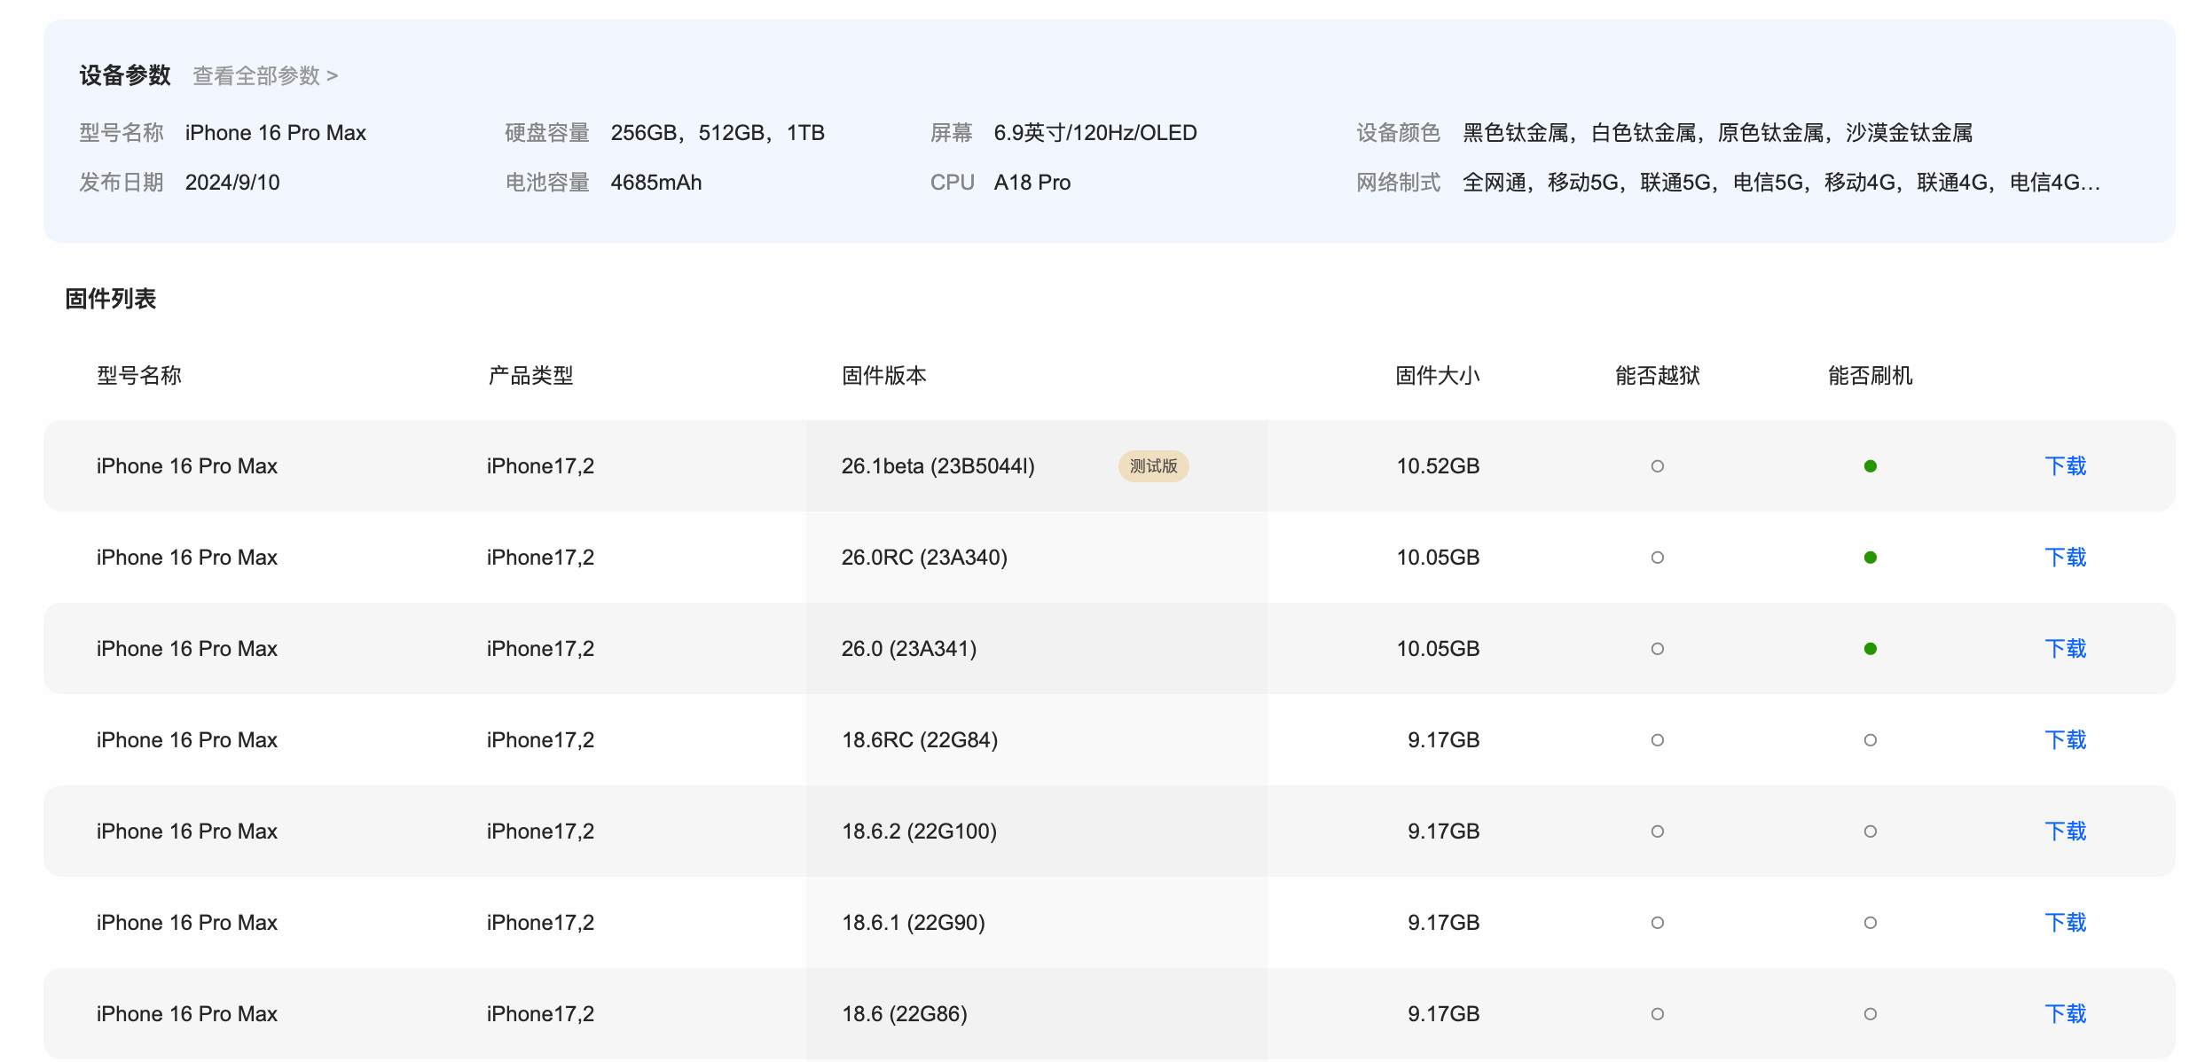Select version text 18.6.1 (22G90)
This screenshot has width=2189, height=1062.
914,923
